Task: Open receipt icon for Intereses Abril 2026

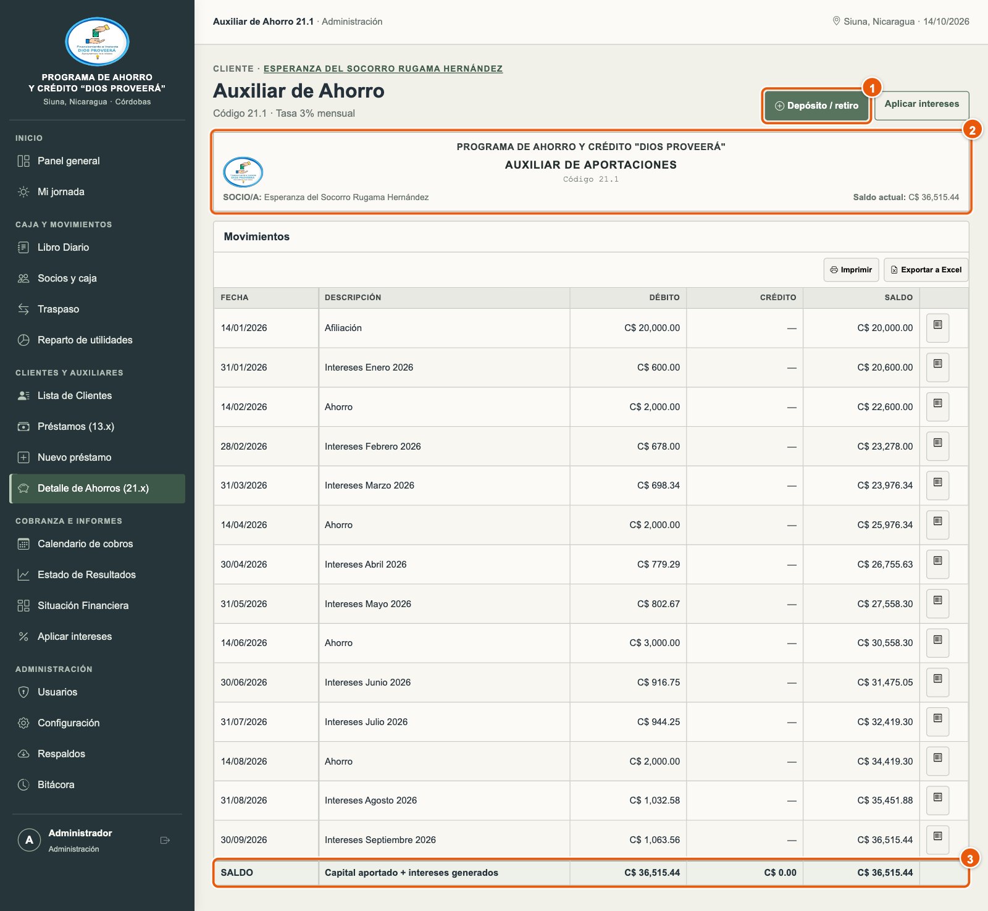Action: (937, 564)
